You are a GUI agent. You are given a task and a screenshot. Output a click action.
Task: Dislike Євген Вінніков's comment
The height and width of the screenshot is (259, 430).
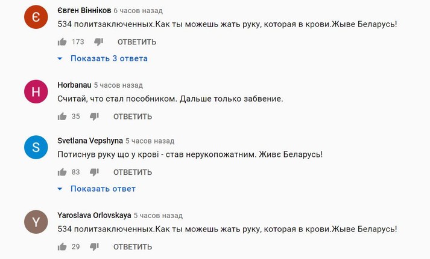pyautogui.click(x=98, y=42)
